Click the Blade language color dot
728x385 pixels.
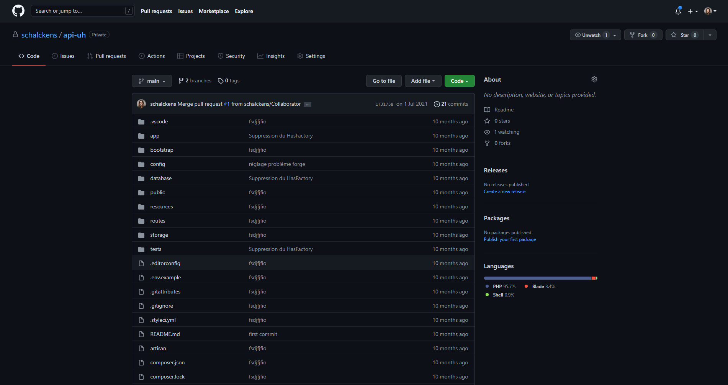526,286
